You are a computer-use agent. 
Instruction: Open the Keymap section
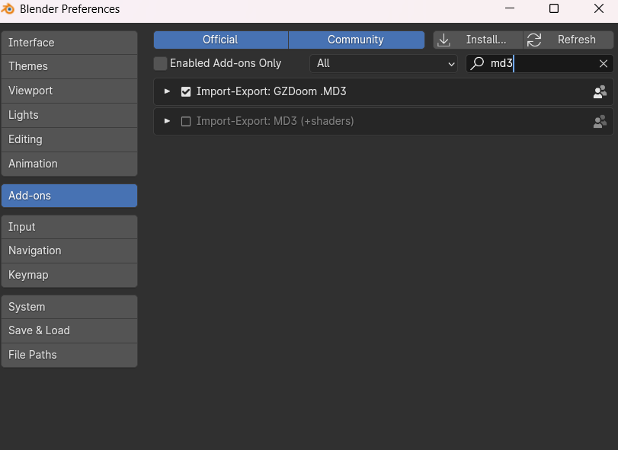point(69,275)
